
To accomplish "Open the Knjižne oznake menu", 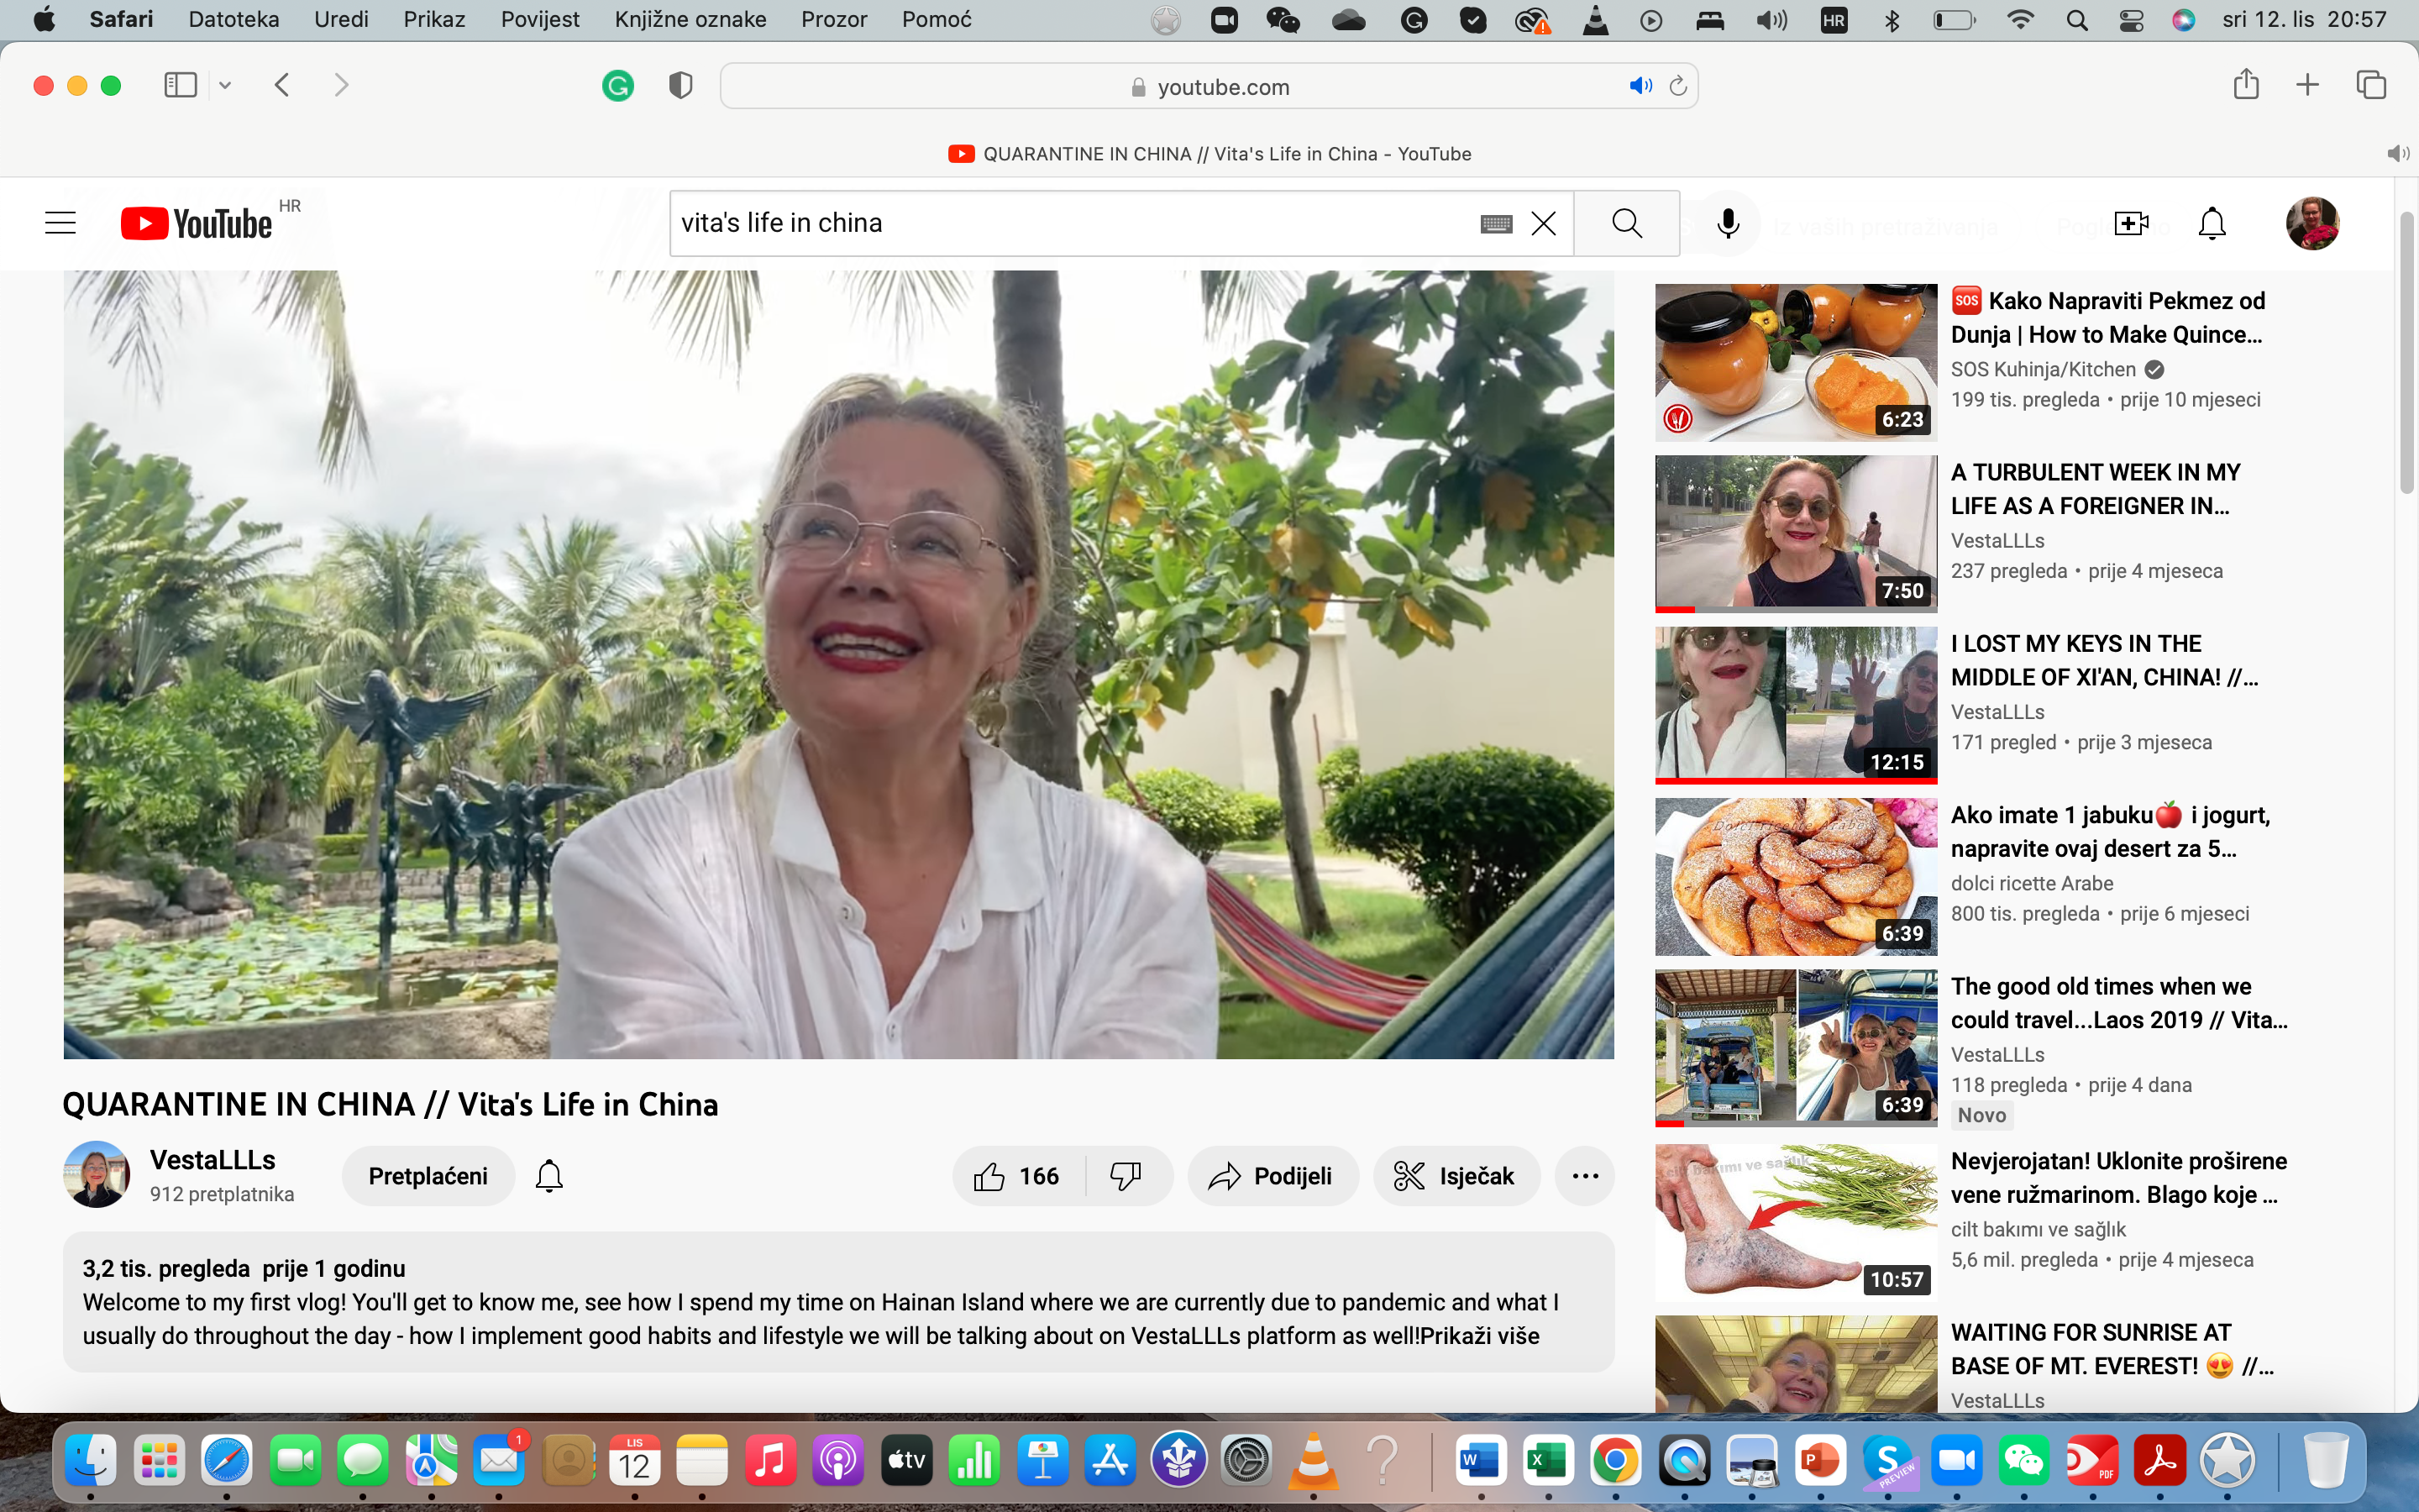I will (x=690, y=19).
